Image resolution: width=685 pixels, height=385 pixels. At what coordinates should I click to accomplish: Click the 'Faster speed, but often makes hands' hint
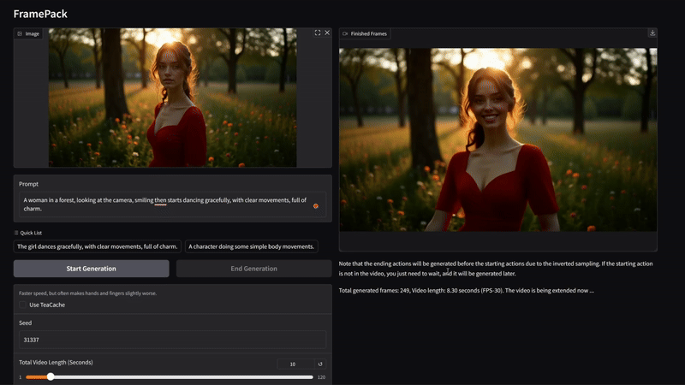pos(88,293)
